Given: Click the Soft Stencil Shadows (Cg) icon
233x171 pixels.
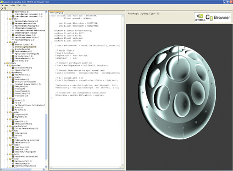Looking at the screenshot, I should pos(13,33).
